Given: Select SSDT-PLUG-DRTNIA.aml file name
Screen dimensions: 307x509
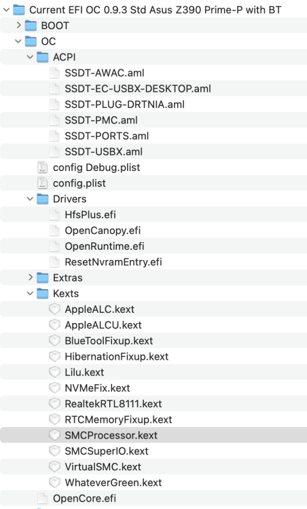Looking at the screenshot, I should click(125, 105).
